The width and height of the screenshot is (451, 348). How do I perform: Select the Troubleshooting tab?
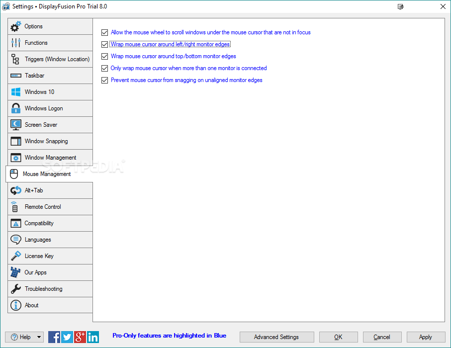pyautogui.click(x=50, y=289)
